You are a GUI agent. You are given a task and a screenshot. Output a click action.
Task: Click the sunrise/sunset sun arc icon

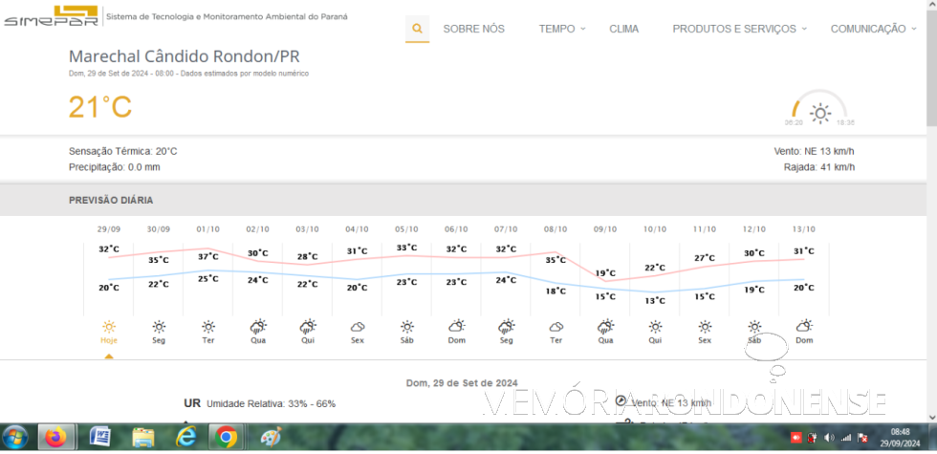click(x=819, y=112)
